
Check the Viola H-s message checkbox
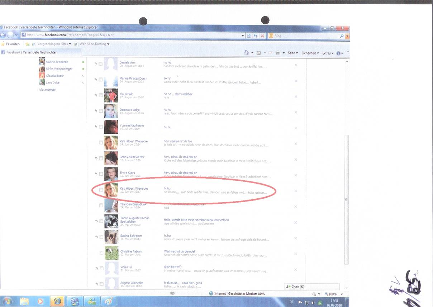point(101,268)
